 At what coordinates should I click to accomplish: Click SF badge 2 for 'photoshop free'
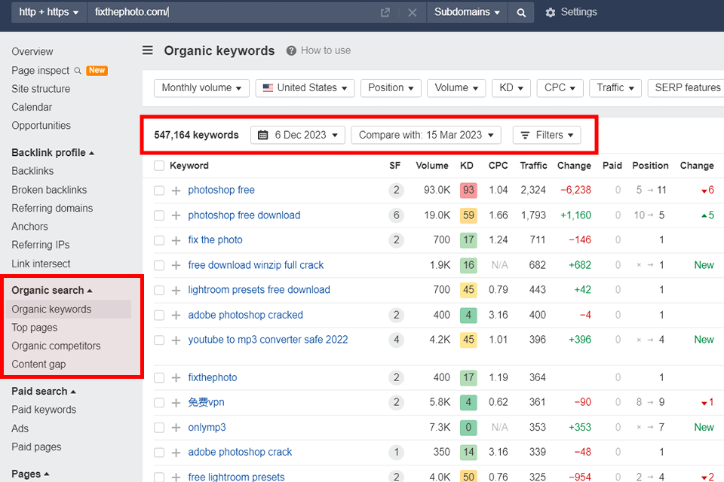tap(396, 190)
